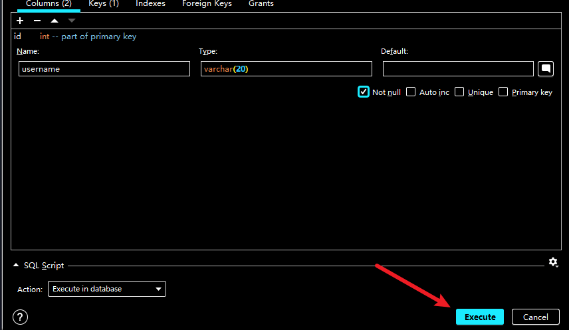Image resolution: width=569 pixels, height=330 pixels.
Task: Tick the Unique checkbox
Action: [x=459, y=92]
